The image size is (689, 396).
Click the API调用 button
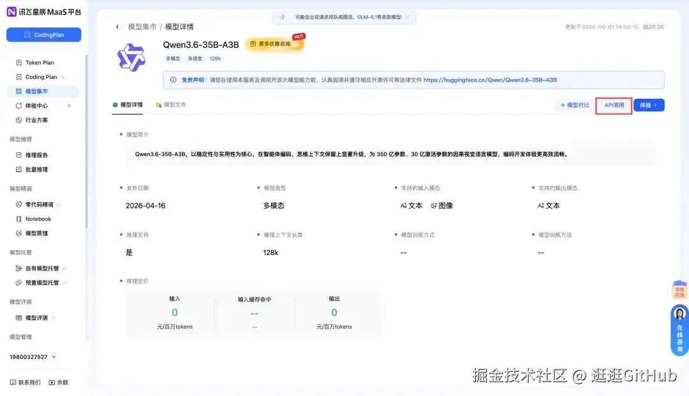tap(614, 105)
